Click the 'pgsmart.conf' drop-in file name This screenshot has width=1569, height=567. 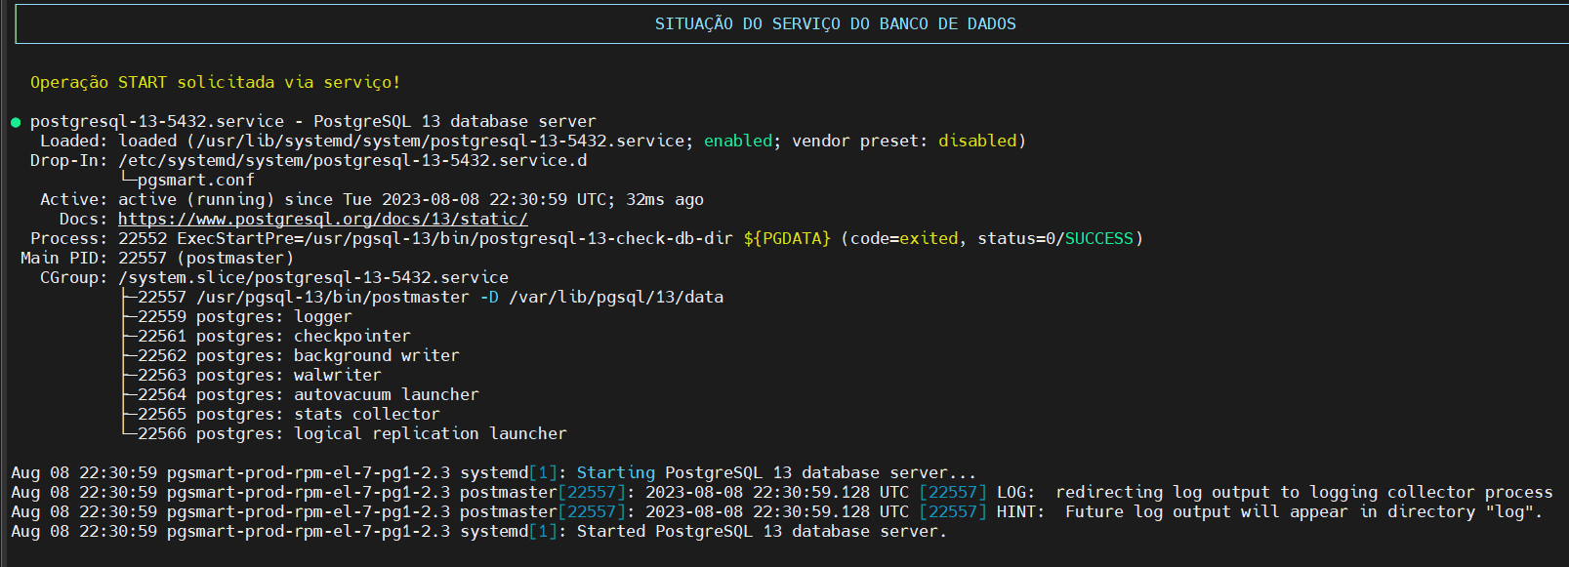(195, 180)
